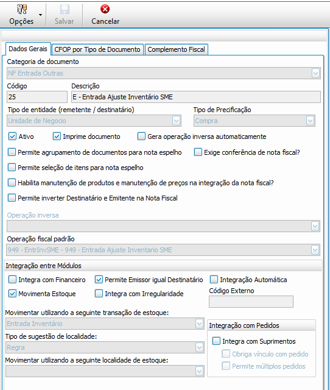Viewport: 330px width, 390px height.
Task: Uncheck the Ativo checkbox
Action: [12, 136]
